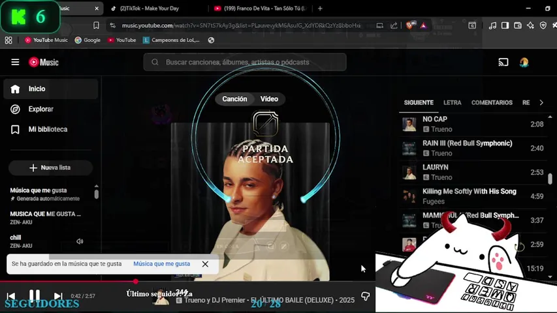Click the Brave shields lion icon
The width and height of the screenshot is (557, 313).
[409, 25]
